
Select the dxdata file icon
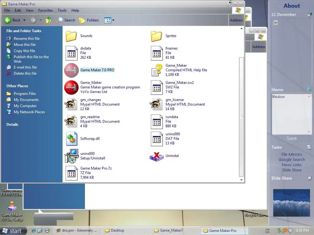(71, 53)
